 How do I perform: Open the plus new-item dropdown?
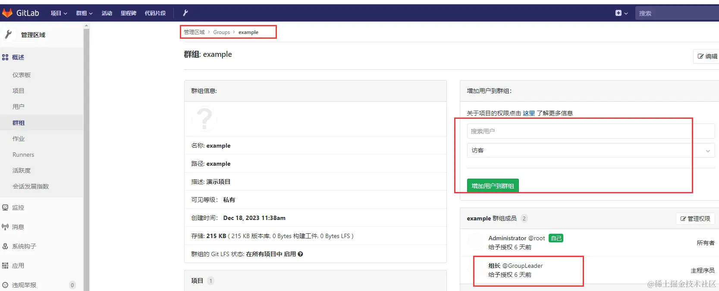tap(622, 13)
